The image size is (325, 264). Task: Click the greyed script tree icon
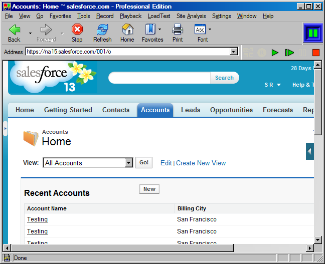pos(248,53)
